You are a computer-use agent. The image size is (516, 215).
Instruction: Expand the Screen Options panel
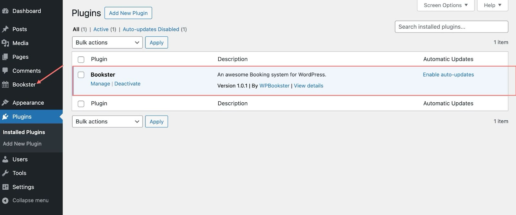coord(446,5)
